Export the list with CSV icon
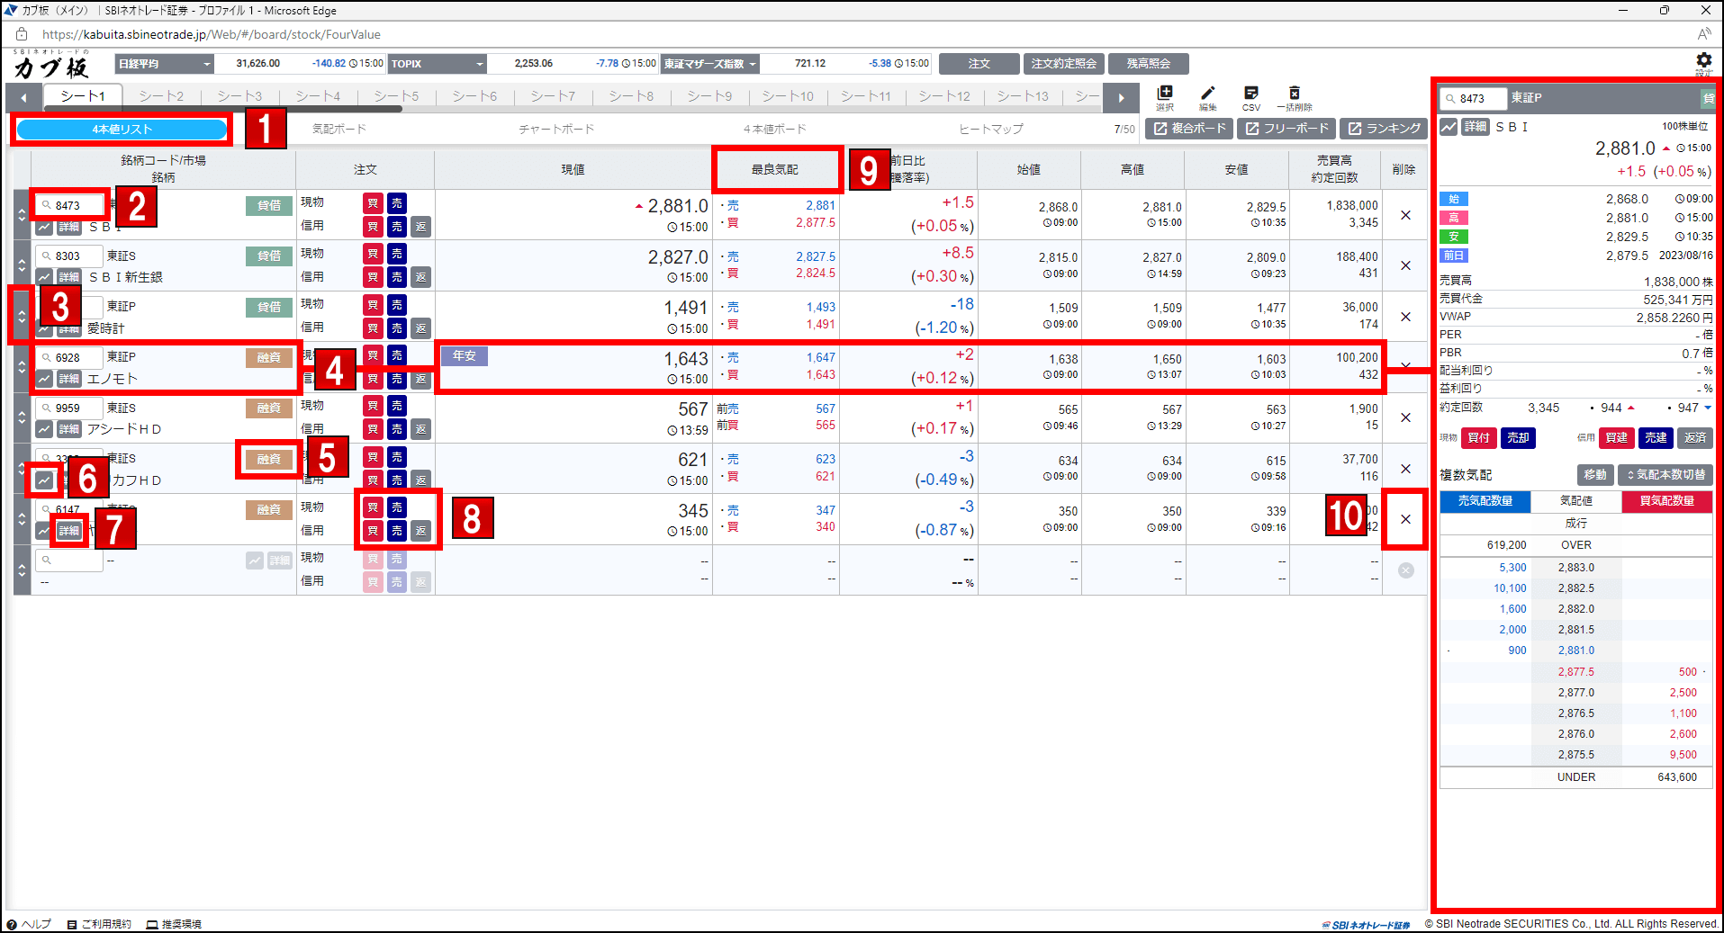The width and height of the screenshot is (1724, 933). pyautogui.click(x=1251, y=98)
